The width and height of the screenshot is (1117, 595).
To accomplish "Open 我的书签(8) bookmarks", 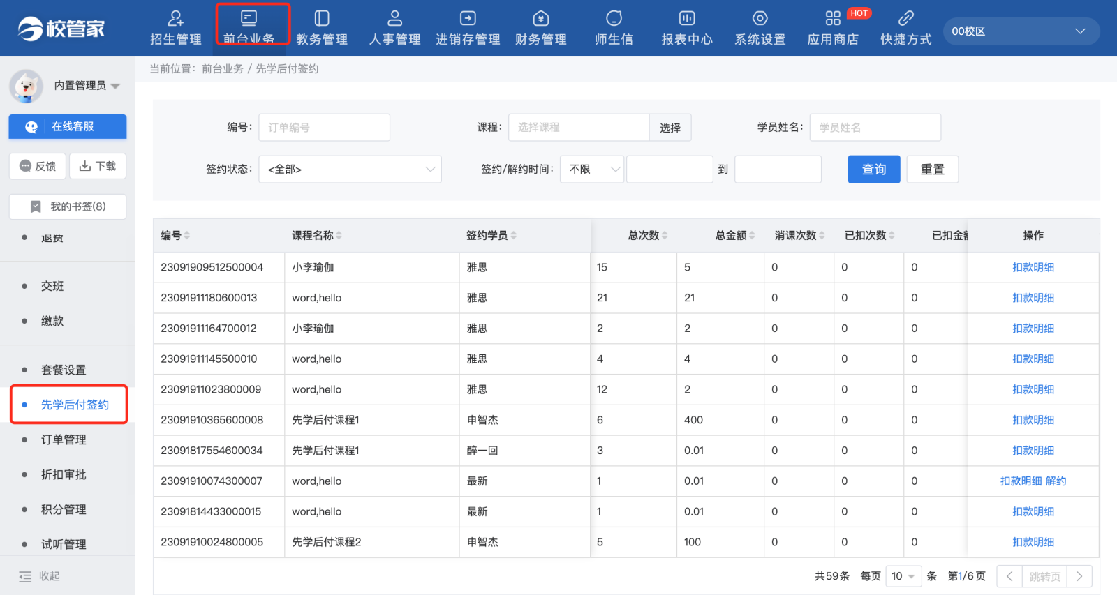I will pyautogui.click(x=68, y=206).
